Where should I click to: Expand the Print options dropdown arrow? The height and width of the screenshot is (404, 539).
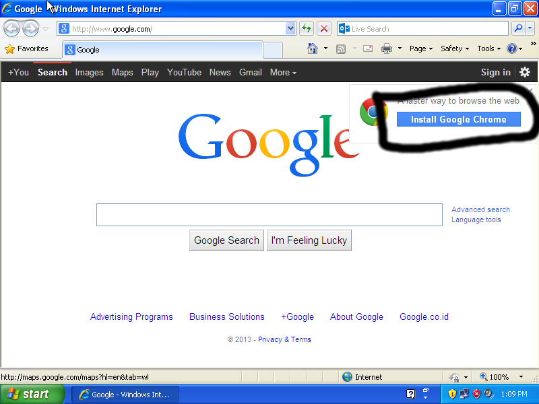tap(400, 48)
